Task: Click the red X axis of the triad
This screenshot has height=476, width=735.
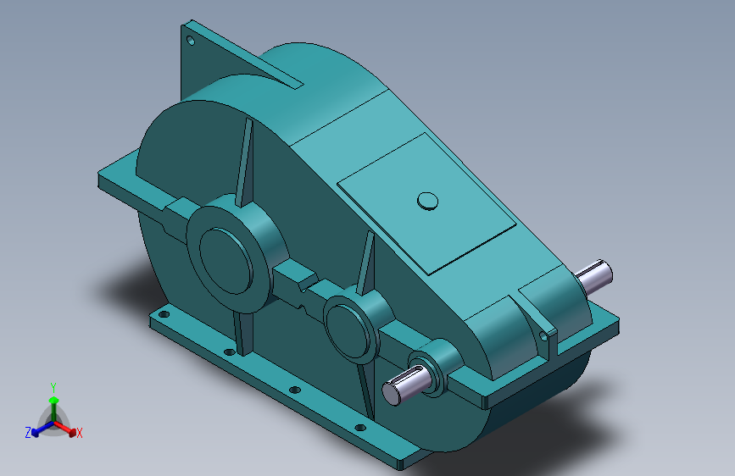Action: (x=66, y=429)
